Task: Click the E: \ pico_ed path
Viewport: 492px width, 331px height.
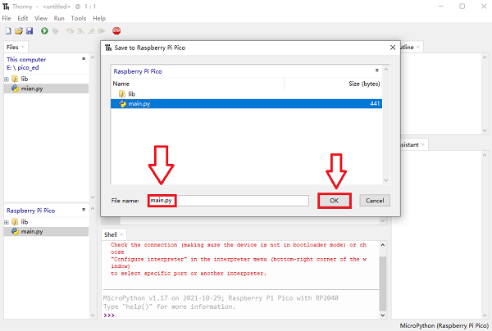Action: pos(23,67)
